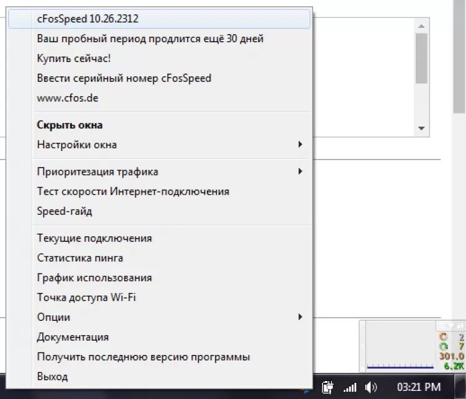Click the 301.0 ping value in status window
The image size is (466, 399).
tap(452, 356)
